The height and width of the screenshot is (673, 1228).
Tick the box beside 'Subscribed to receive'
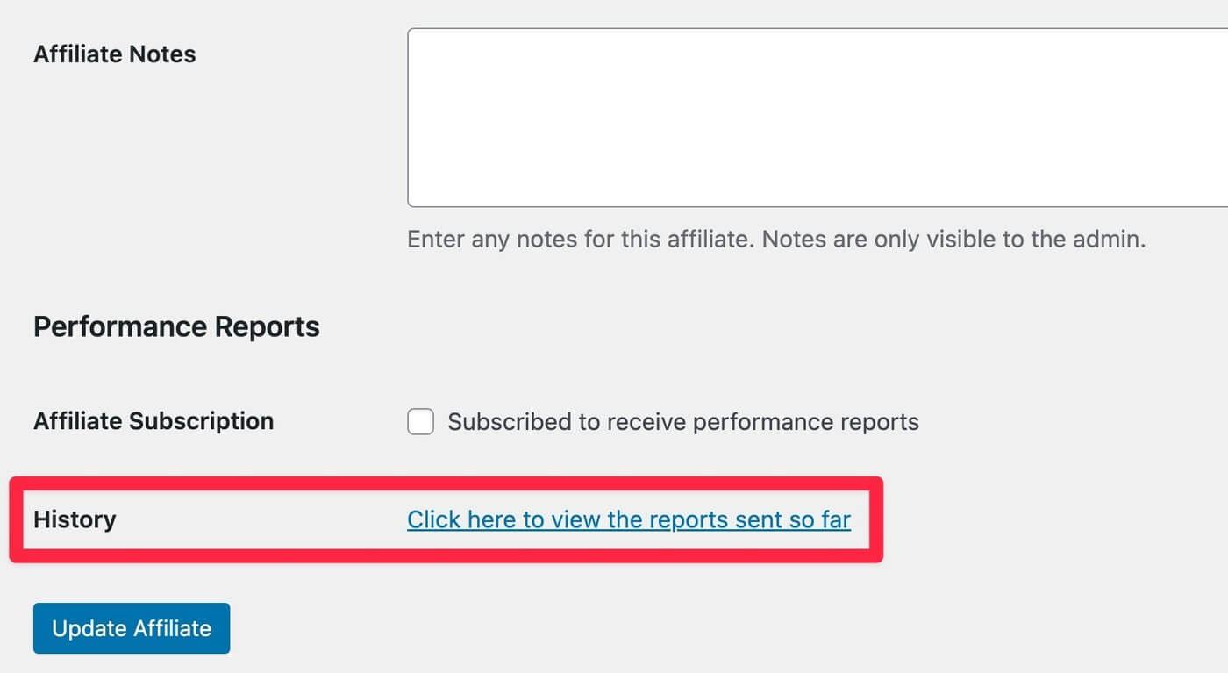coord(421,422)
